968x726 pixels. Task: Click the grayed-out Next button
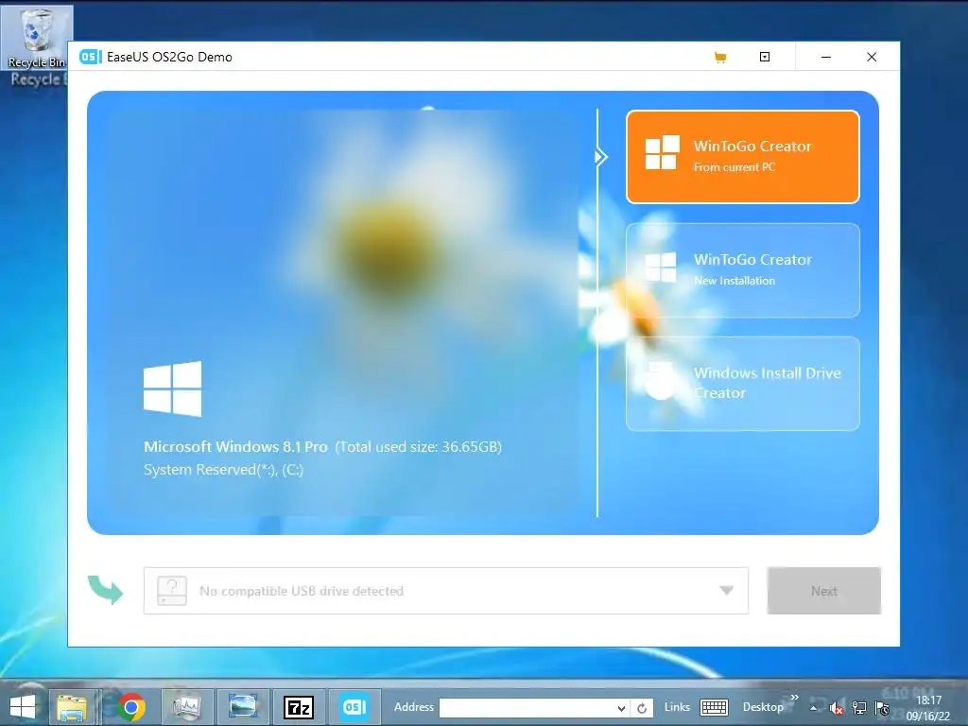(823, 591)
